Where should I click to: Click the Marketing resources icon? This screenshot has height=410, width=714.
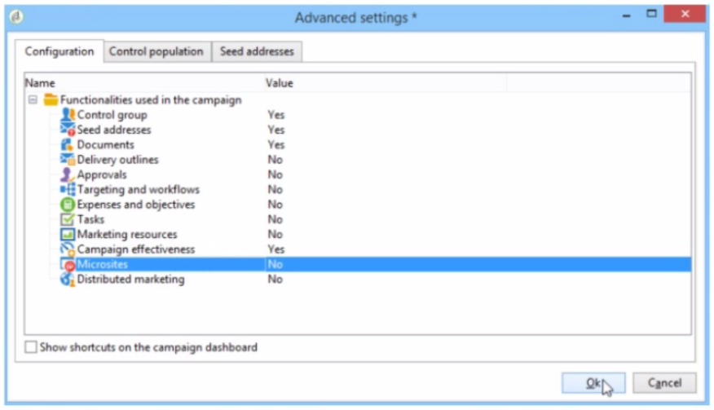(68, 235)
